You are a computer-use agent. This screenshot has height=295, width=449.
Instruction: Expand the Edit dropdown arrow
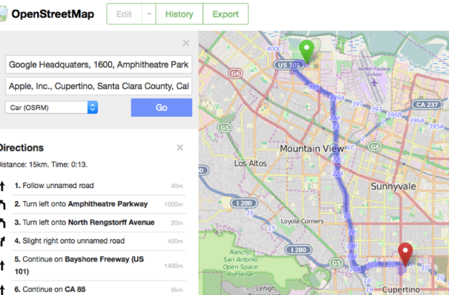pyautogui.click(x=149, y=14)
